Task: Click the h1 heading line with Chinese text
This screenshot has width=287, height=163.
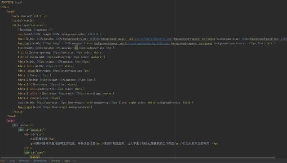Action: [x=42, y=139]
